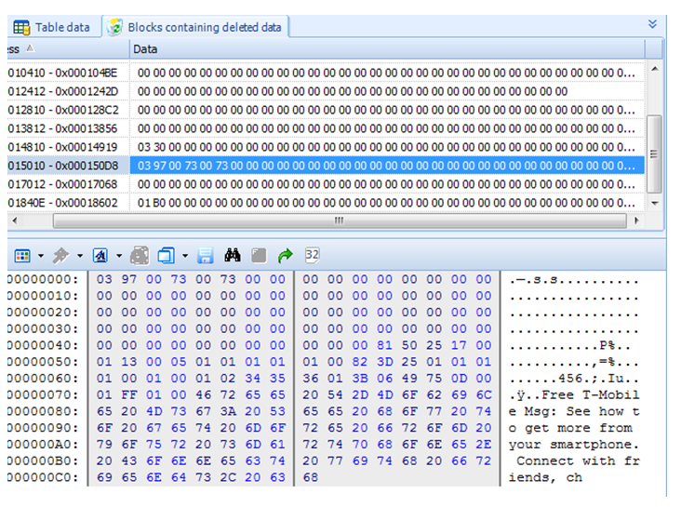Open dropdown arrow beside color grid icon
The height and width of the screenshot is (507, 681).
(40, 255)
